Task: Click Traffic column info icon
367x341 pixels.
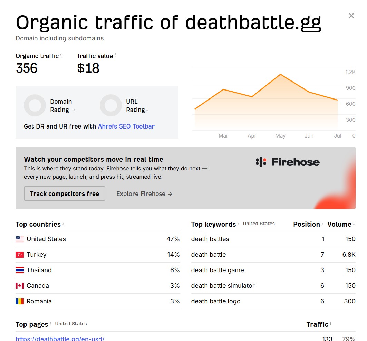Action: tap(331, 323)
